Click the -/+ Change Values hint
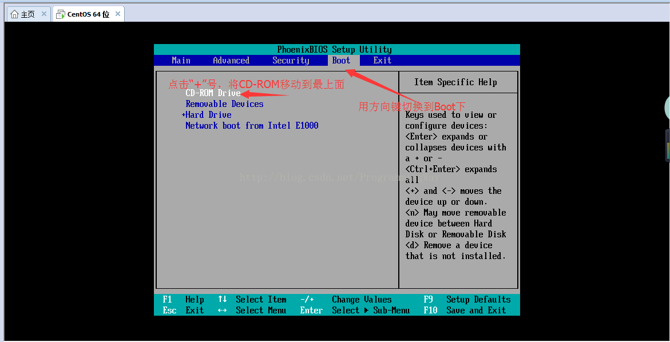Viewport: 670px width, 342px height. [x=346, y=300]
